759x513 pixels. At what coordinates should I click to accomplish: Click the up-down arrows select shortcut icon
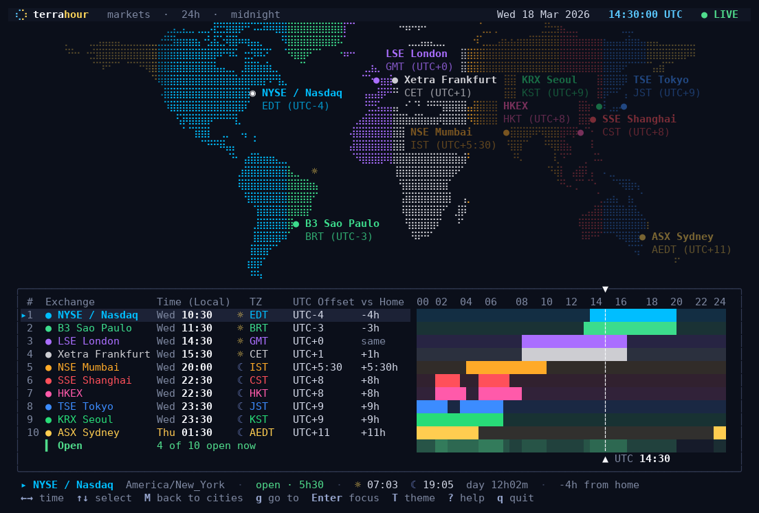pyautogui.click(x=82, y=498)
